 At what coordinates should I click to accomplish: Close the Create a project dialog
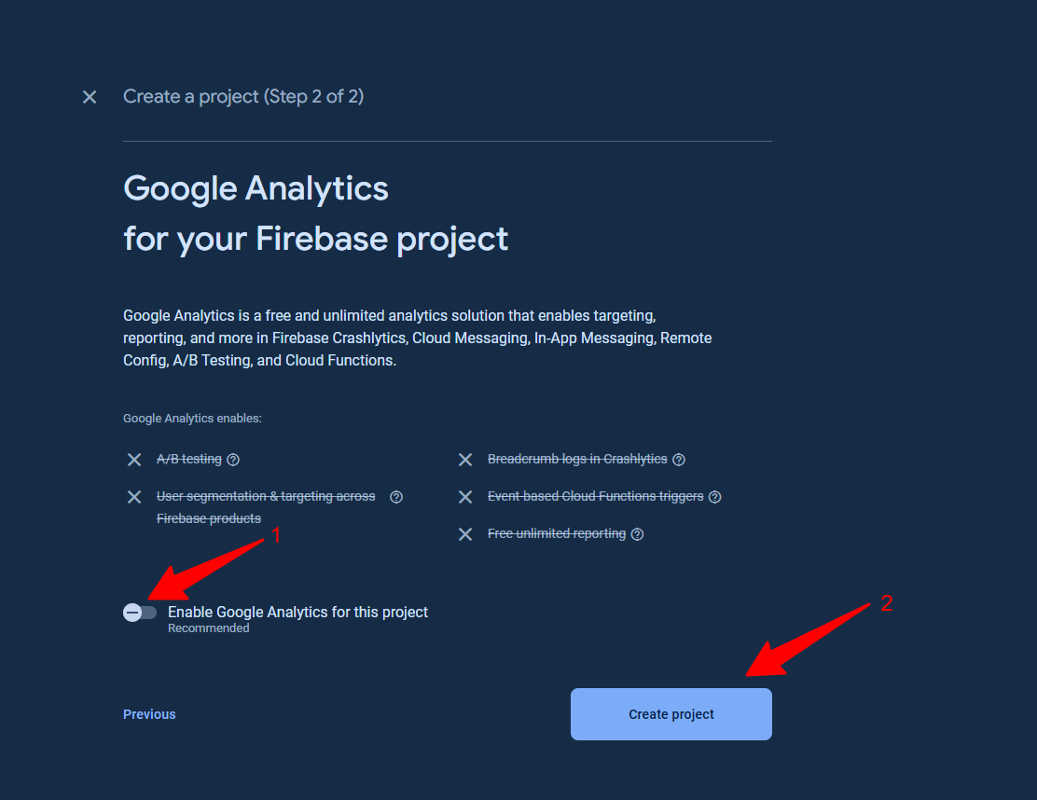(x=90, y=97)
